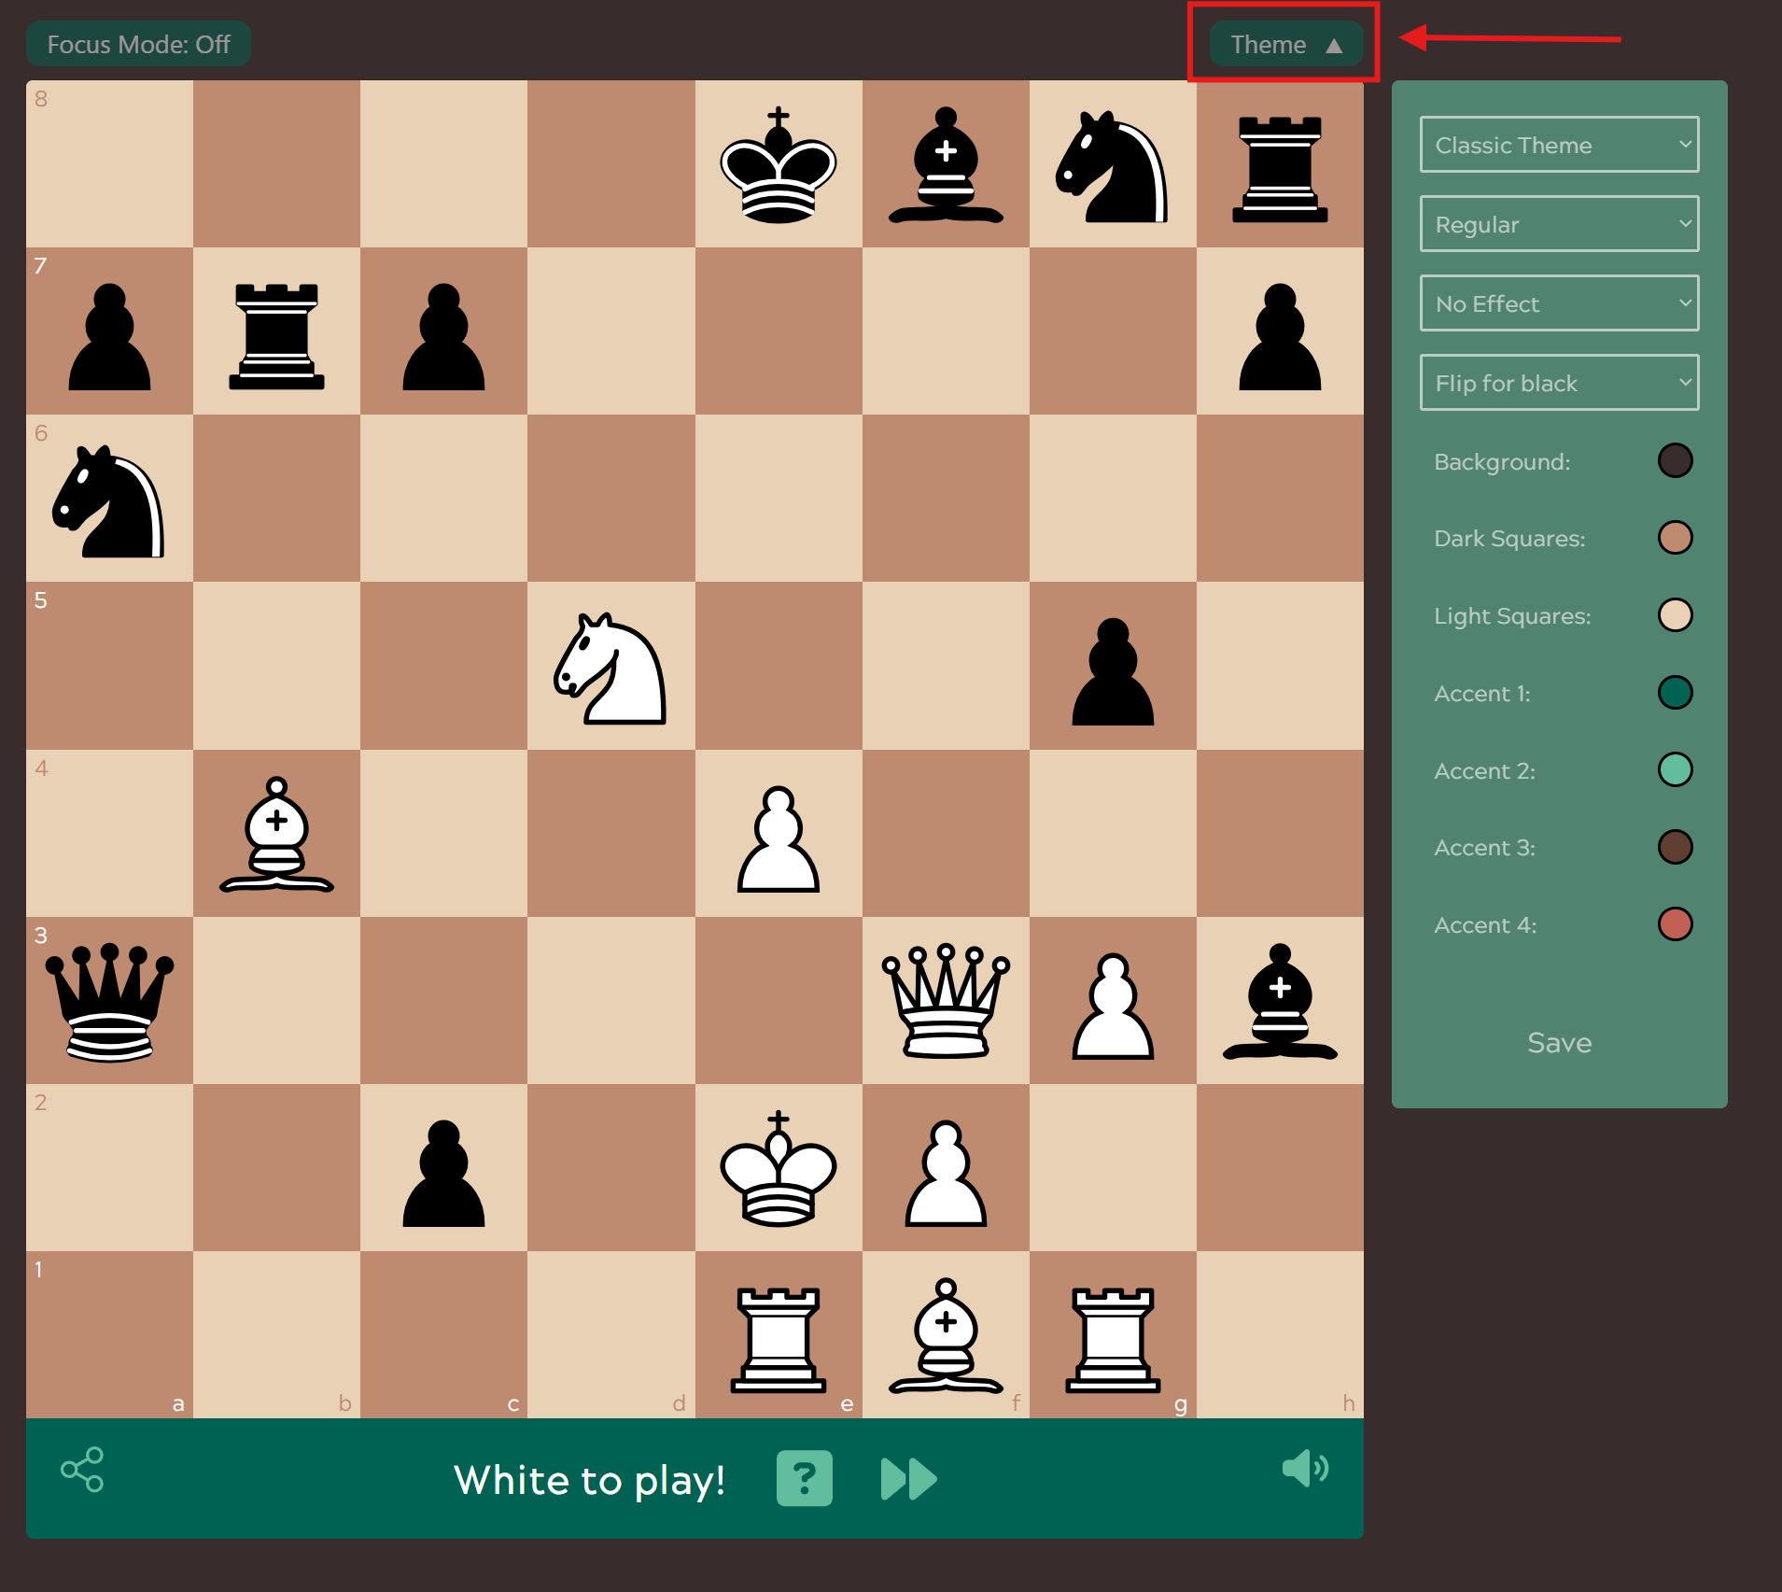Select the white pawn on f2
Screen dimensions: 1782x1592
click(x=946, y=1173)
